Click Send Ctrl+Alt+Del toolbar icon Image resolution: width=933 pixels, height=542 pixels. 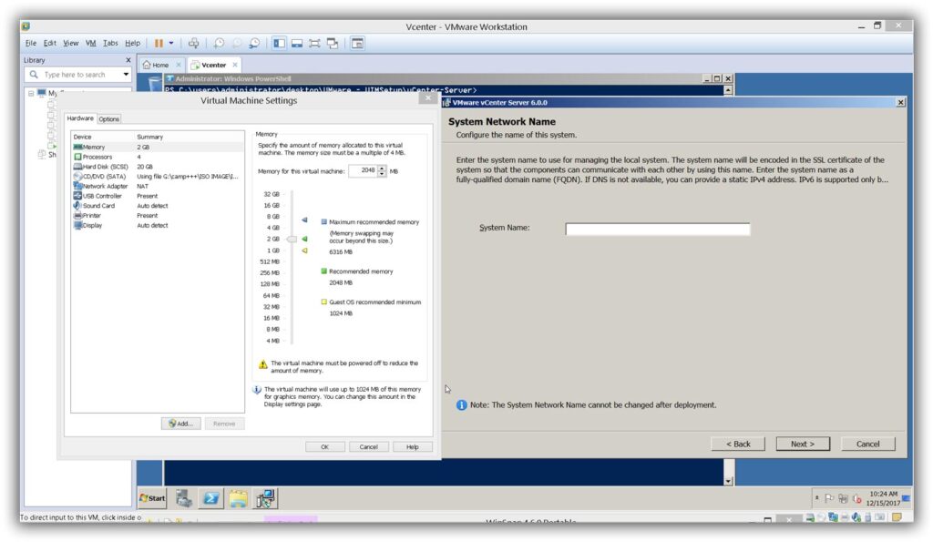click(x=194, y=43)
